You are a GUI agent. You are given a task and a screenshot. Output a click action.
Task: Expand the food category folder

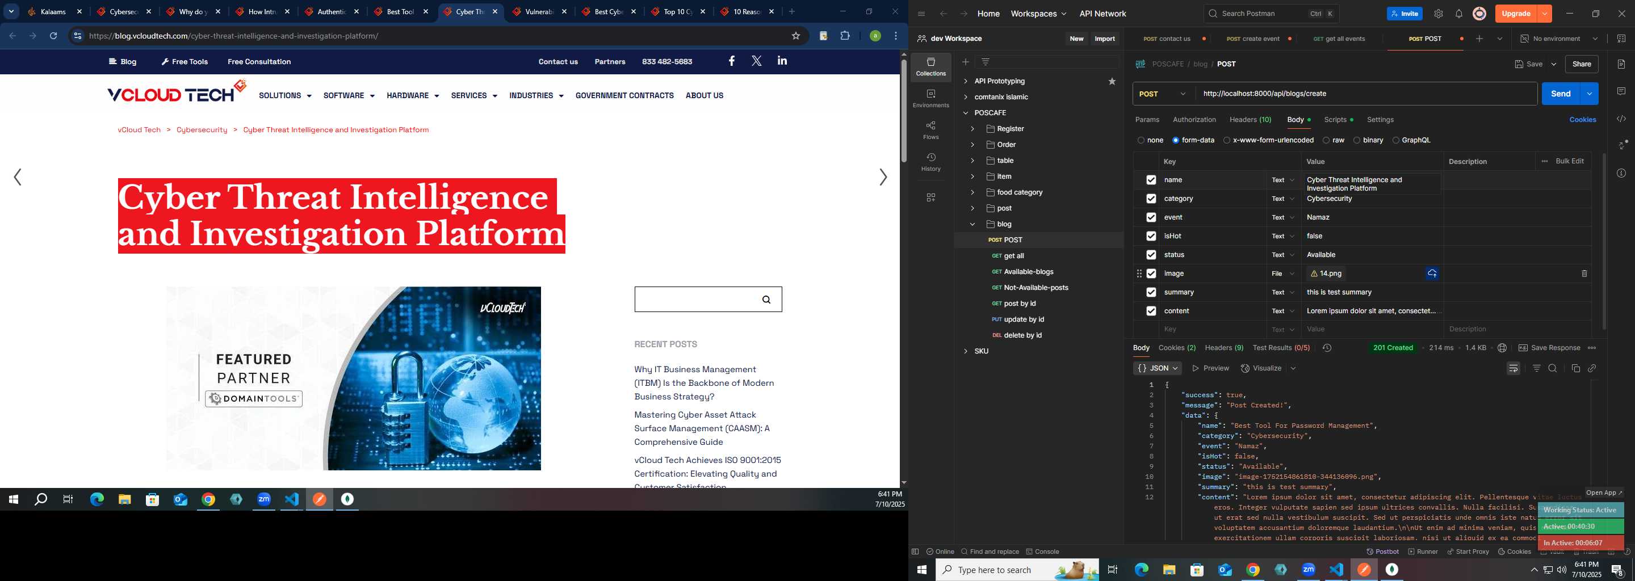pyautogui.click(x=972, y=192)
